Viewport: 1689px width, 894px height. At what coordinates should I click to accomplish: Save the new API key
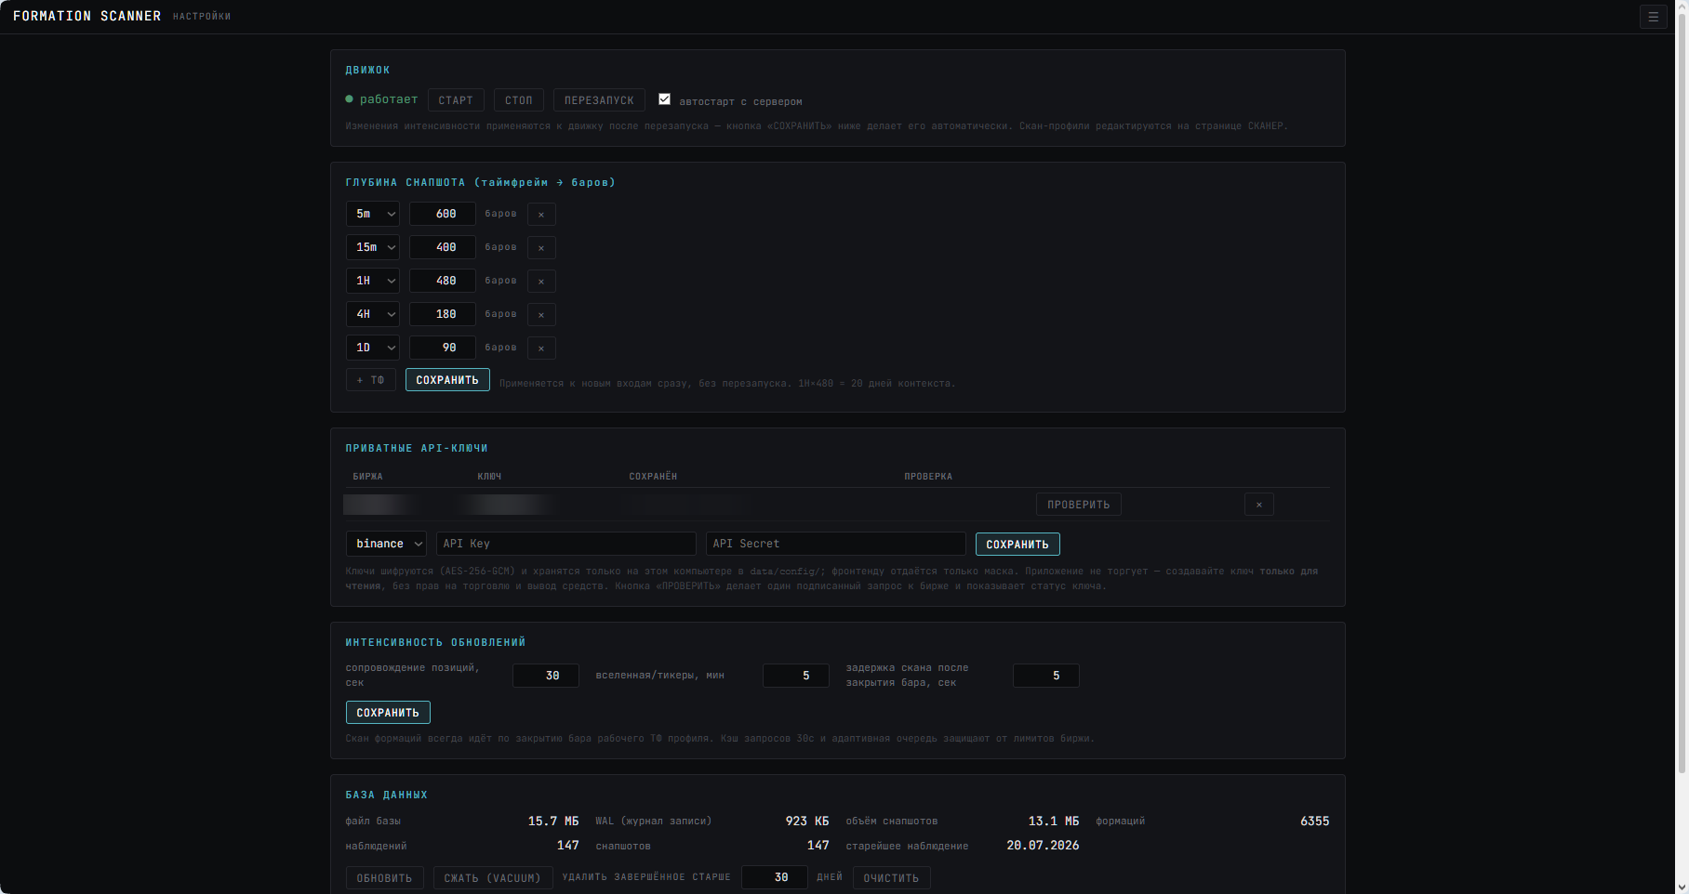click(x=1017, y=545)
